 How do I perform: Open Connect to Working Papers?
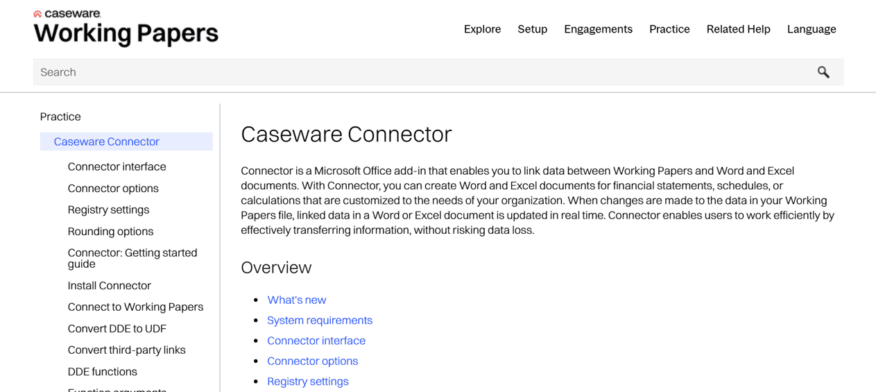coord(135,307)
